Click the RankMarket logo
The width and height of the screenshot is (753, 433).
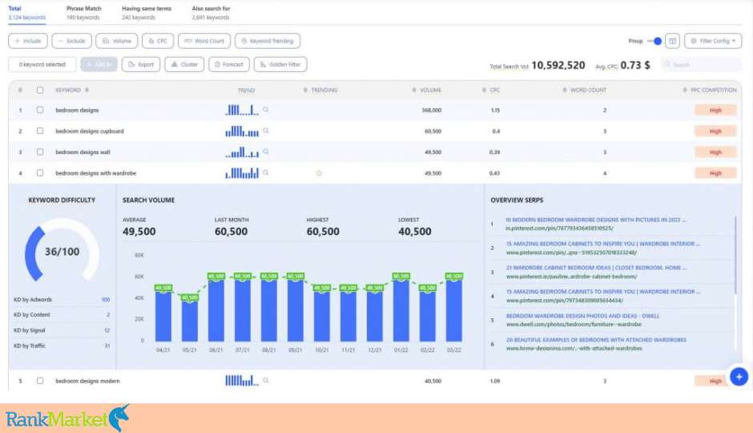pyautogui.click(x=67, y=418)
